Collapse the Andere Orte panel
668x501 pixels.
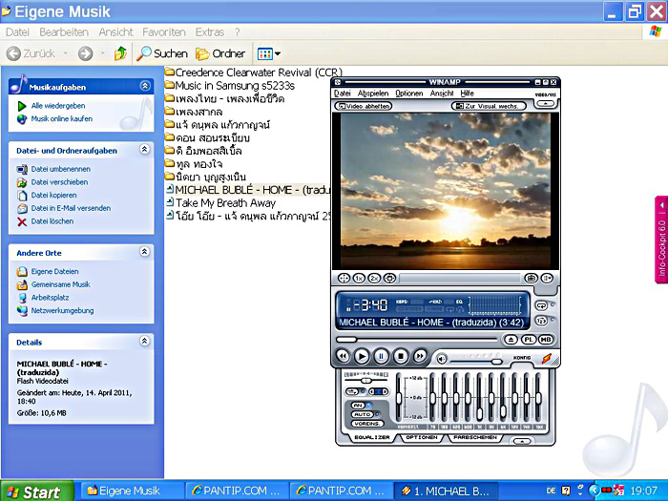(145, 252)
